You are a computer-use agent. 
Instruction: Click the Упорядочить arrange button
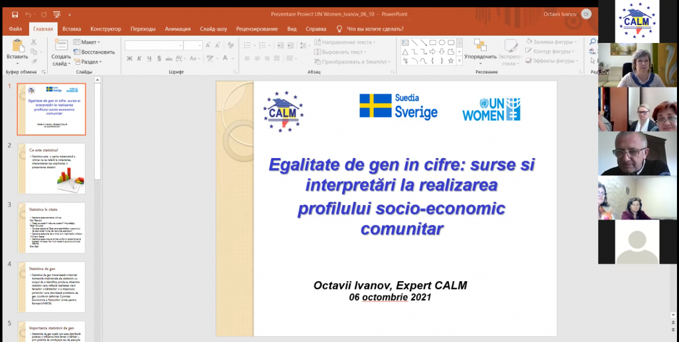[x=480, y=51]
